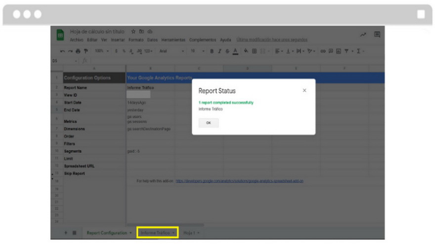This screenshot has height=244, width=435.
Task: Open the functions sigma menu
Action: [360, 51]
